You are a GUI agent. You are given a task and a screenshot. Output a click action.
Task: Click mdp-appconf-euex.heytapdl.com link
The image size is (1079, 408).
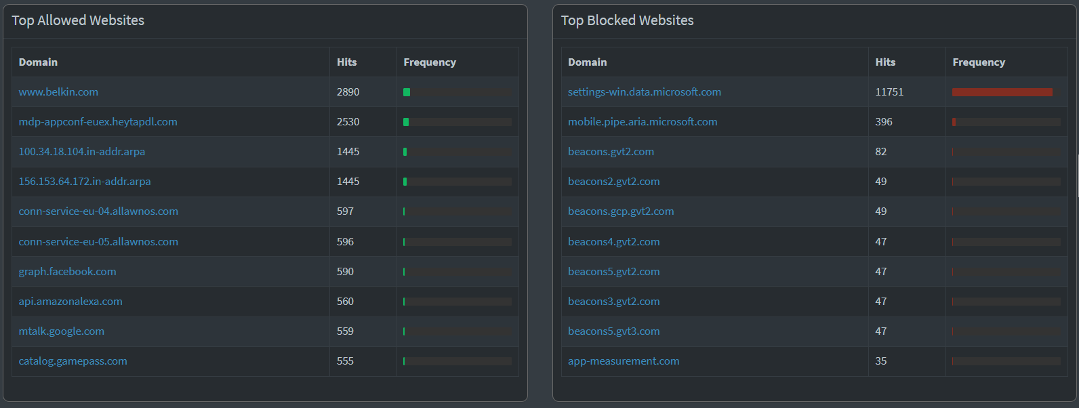(x=98, y=122)
